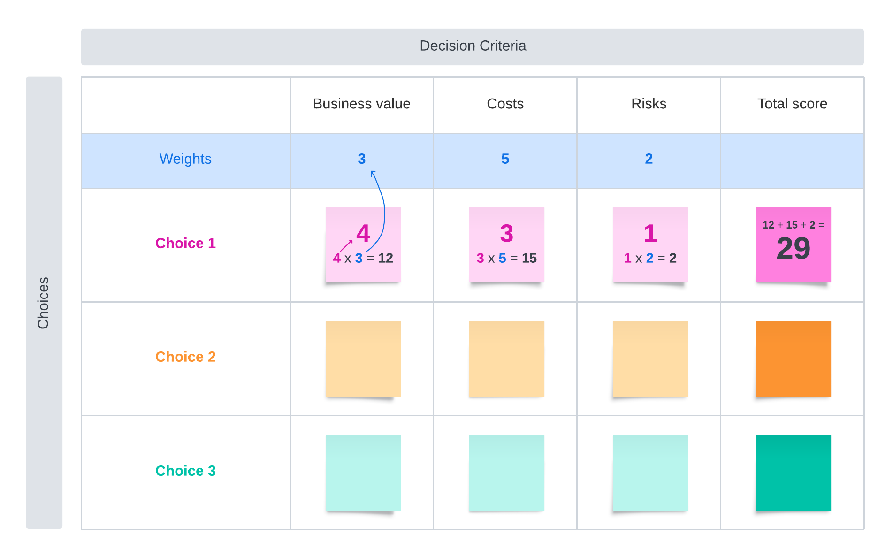Click the Business value column header
This screenshot has height=557, width=878.
[361, 104]
